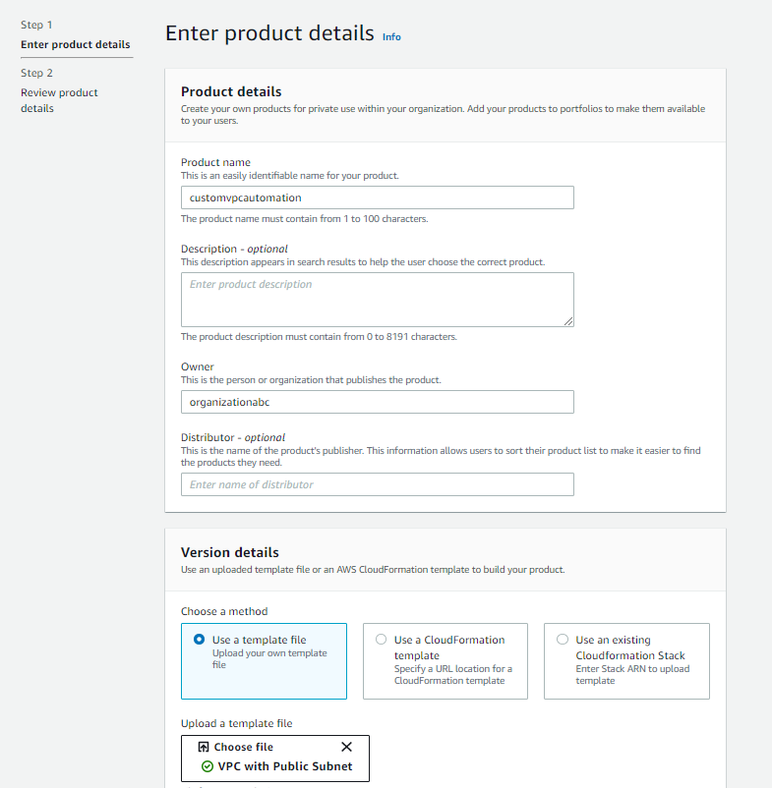Viewport: 772px width, 788px height.
Task: Select the "Use a CloudFormation template" radio button
Action: coord(382,639)
